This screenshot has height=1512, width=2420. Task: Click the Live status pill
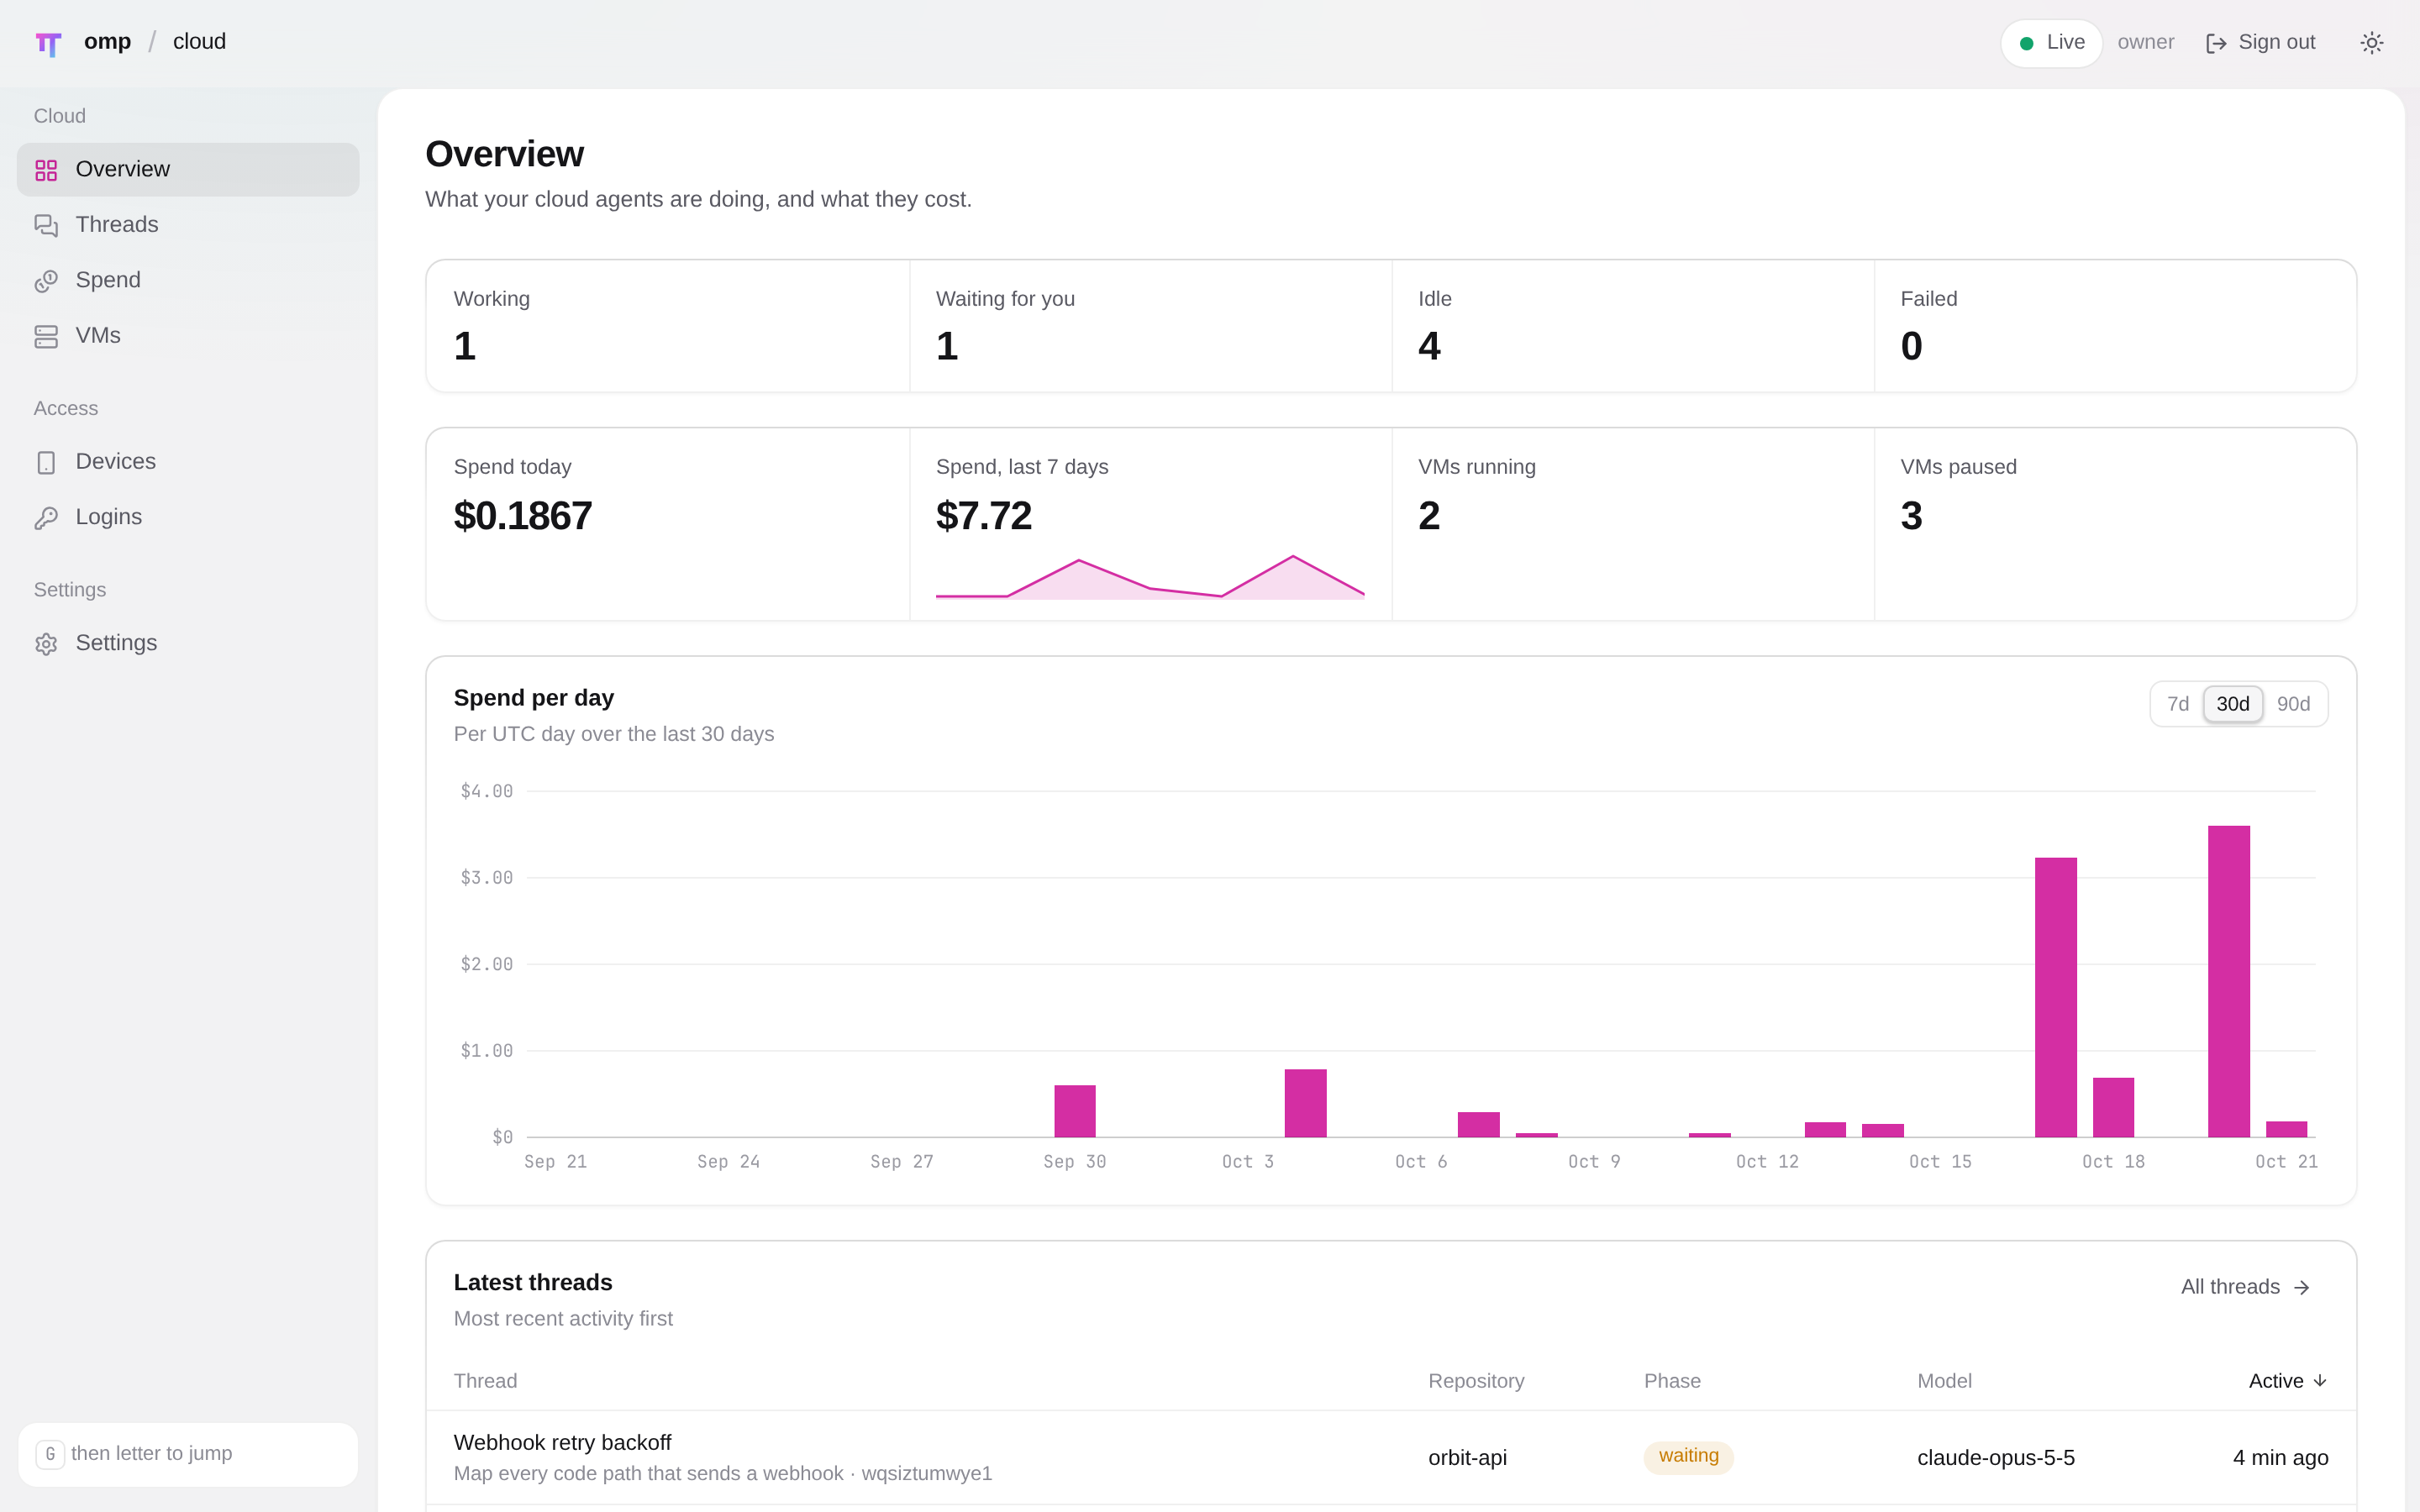pyautogui.click(x=2051, y=43)
